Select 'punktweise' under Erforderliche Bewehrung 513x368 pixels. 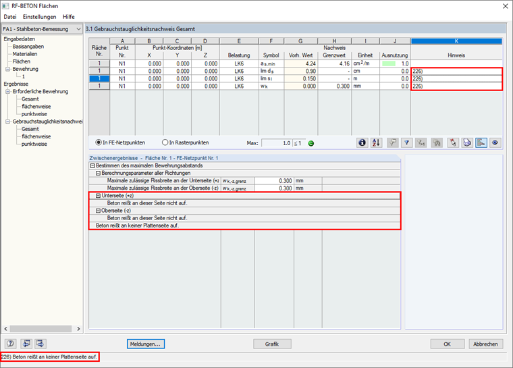(x=34, y=114)
